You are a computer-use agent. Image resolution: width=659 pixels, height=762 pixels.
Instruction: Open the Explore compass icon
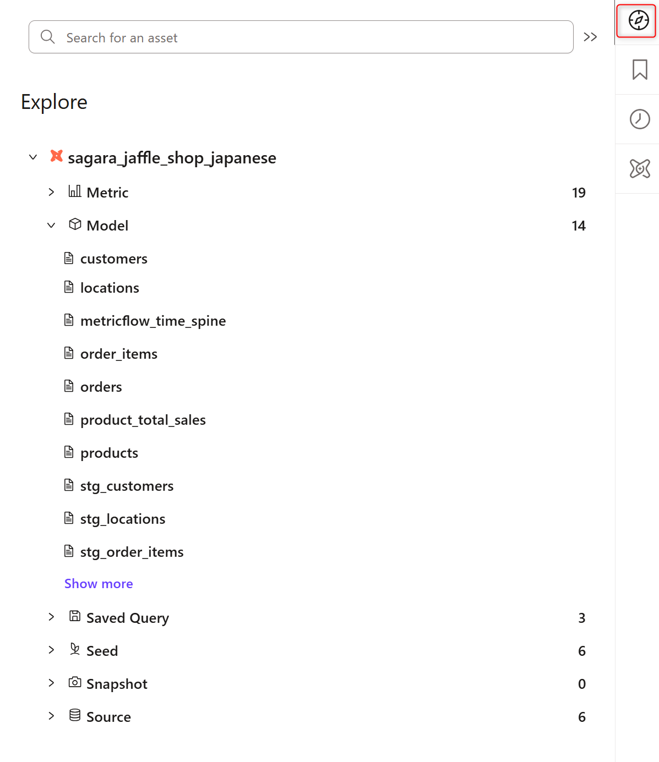click(639, 20)
